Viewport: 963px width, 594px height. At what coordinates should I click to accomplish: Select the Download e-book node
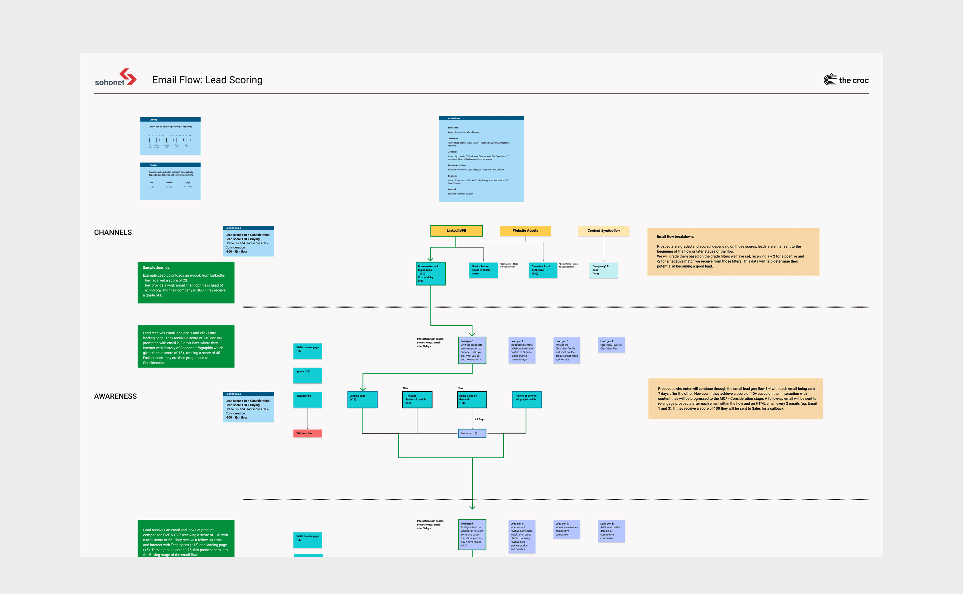[x=430, y=273]
